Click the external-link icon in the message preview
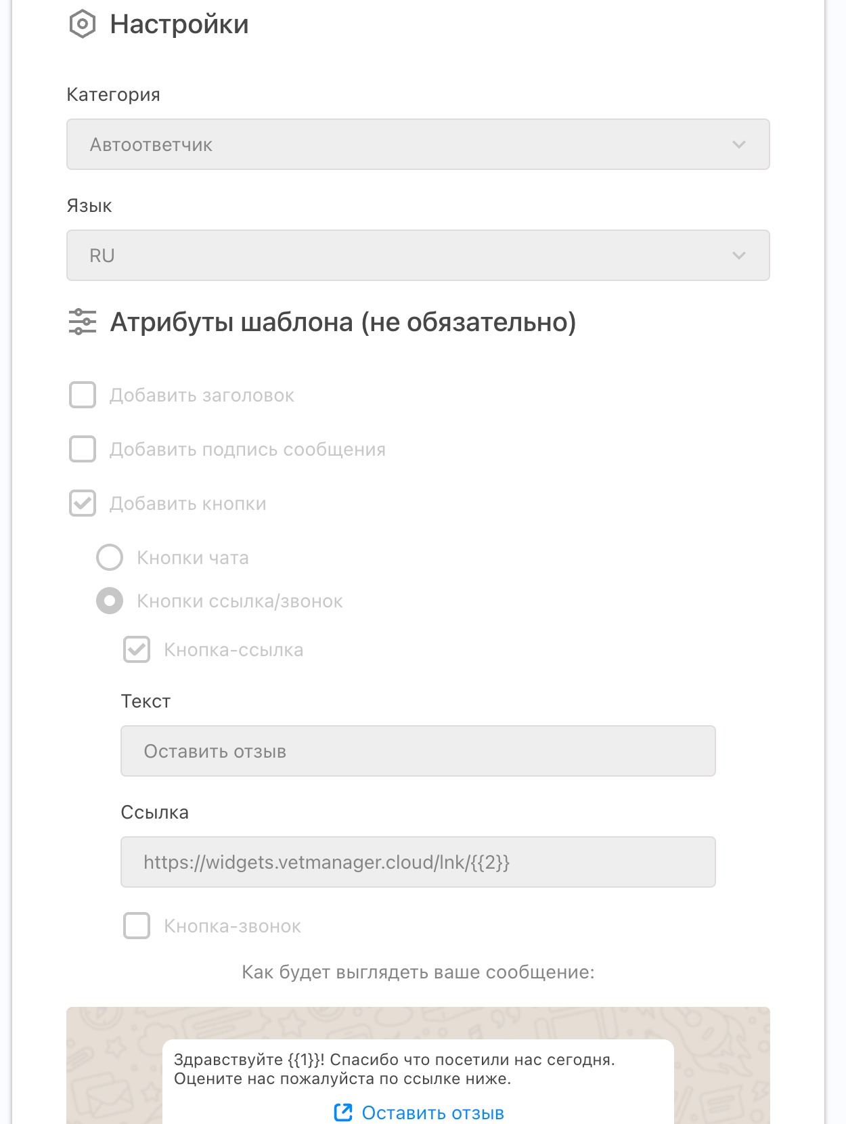846x1124 pixels. click(x=343, y=1112)
